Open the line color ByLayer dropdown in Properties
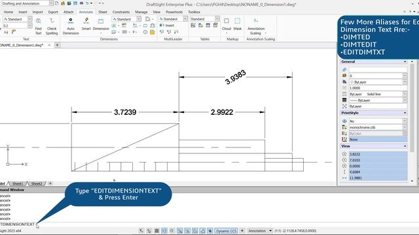The image size is (419, 235). pos(405,82)
